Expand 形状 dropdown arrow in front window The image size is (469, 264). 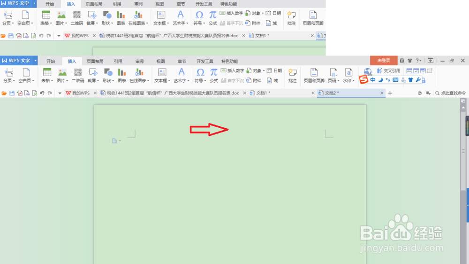click(113, 81)
